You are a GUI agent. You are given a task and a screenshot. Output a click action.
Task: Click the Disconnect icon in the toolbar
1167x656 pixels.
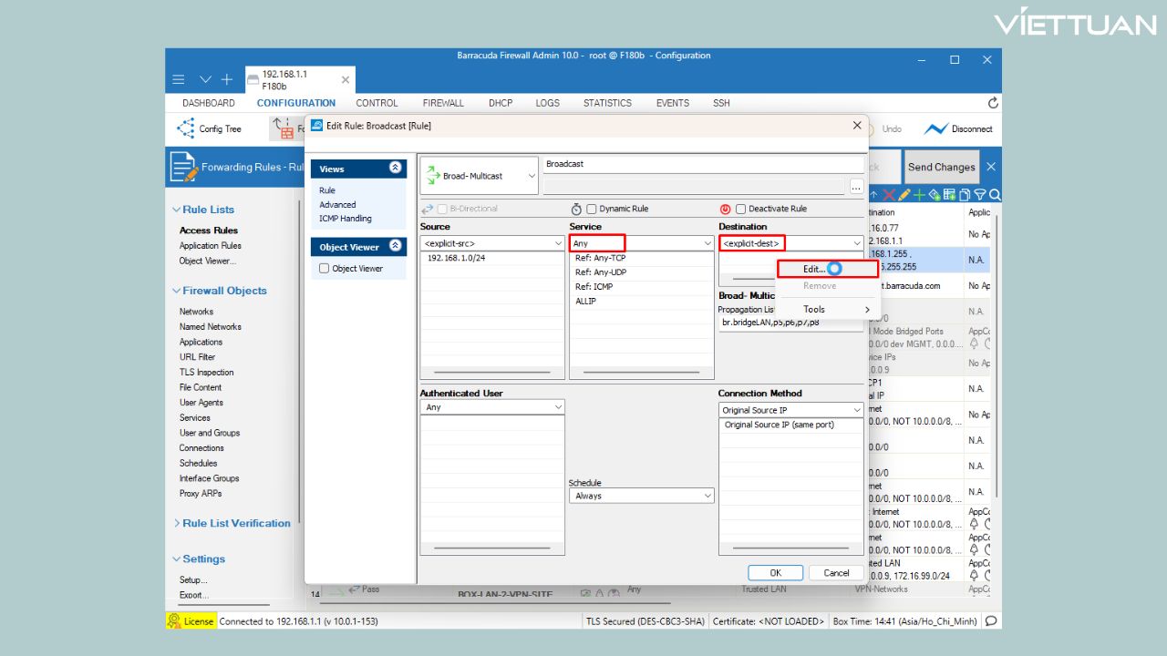(x=935, y=129)
